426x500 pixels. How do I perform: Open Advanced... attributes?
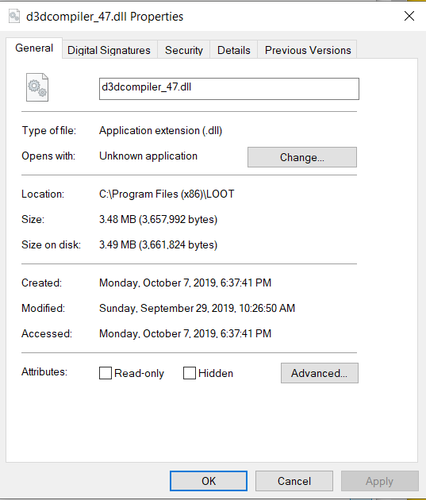(319, 373)
